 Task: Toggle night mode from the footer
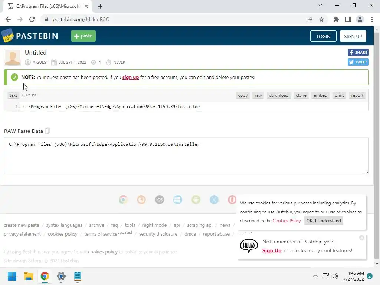click(154, 225)
